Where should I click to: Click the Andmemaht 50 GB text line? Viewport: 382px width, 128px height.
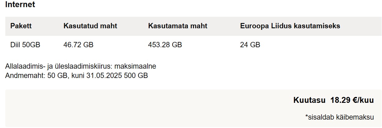click(77, 76)
